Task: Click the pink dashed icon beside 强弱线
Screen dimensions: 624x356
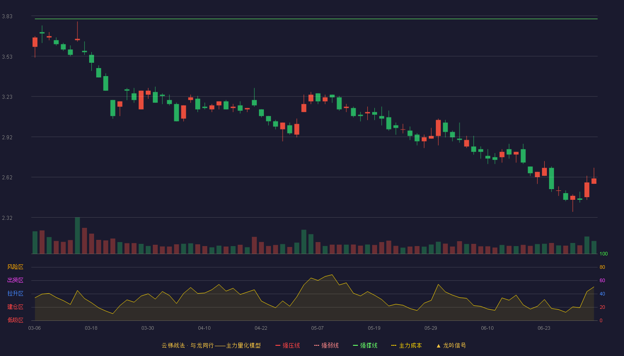Action: tap(316, 346)
